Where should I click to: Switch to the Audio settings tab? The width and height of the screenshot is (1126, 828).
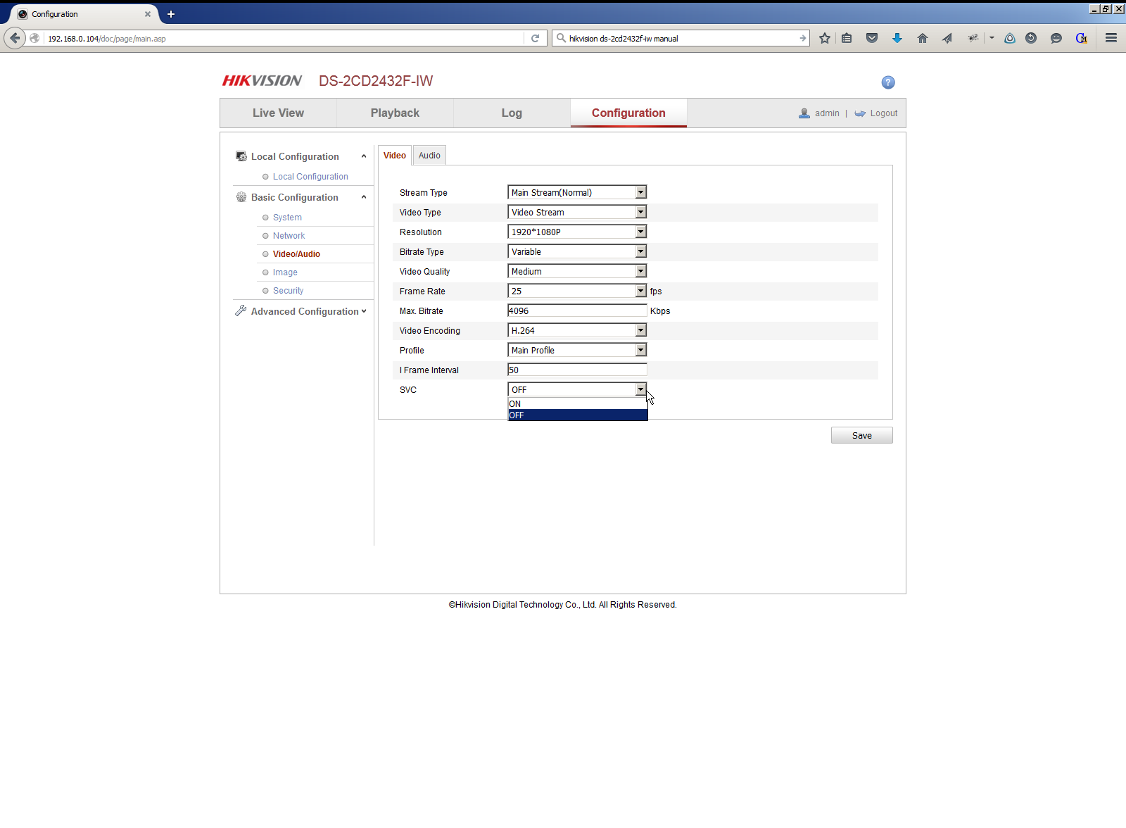point(429,156)
